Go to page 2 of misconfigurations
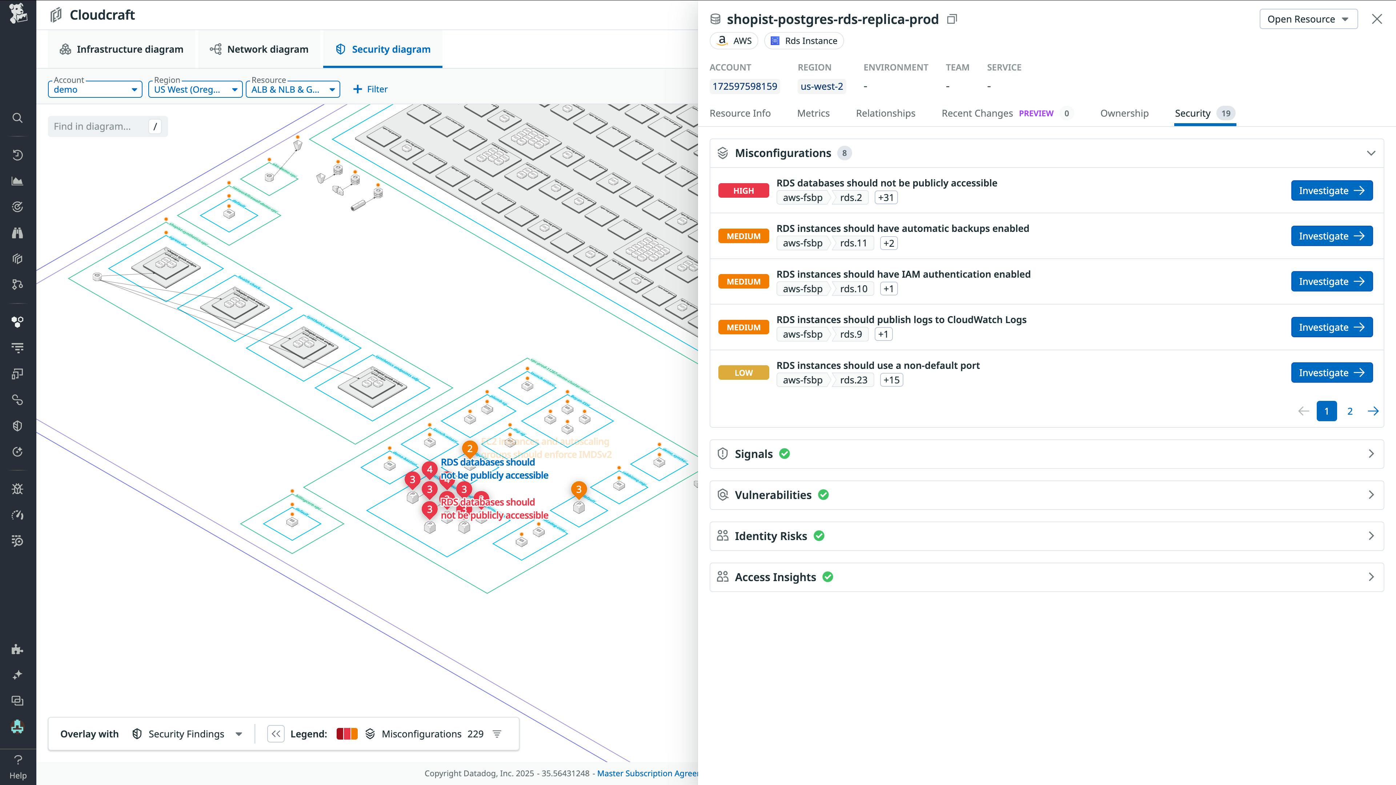 coord(1350,411)
